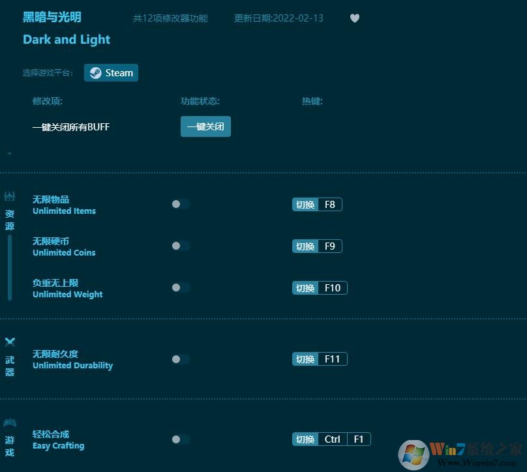Click 共12项修改器功能 text
The width and height of the screenshot is (527, 472).
coord(170,18)
